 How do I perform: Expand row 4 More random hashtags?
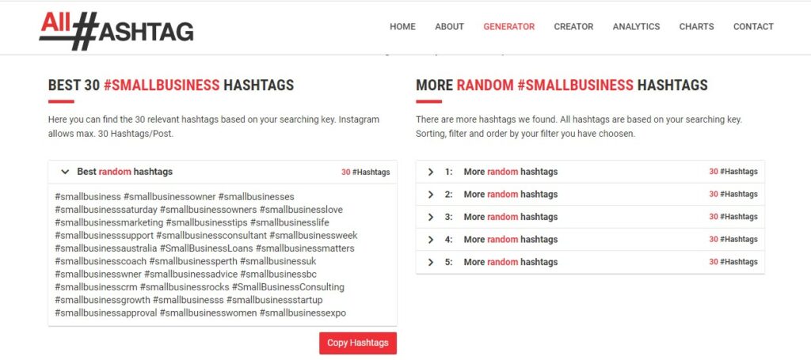click(x=430, y=240)
